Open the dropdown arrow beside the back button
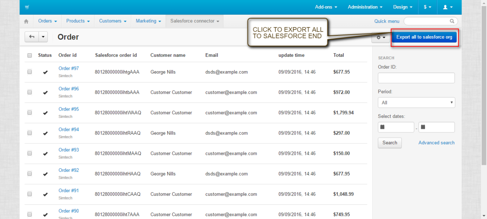The image size is (487, 219). (x=43, y=37)
